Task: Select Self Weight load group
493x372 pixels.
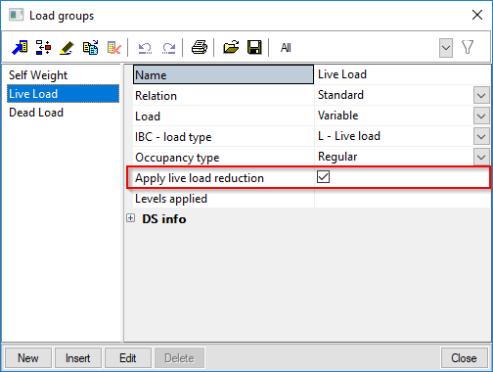Action: point(38,75)
